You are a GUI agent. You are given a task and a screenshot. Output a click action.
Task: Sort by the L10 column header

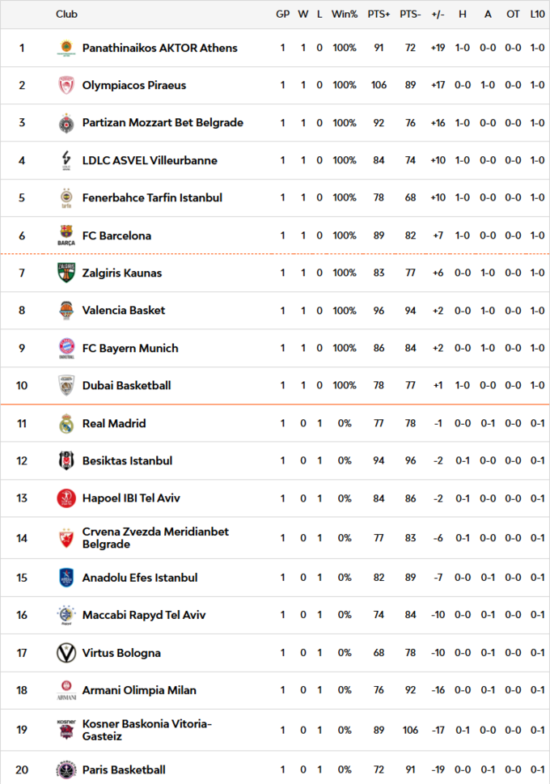pos(538,15)
